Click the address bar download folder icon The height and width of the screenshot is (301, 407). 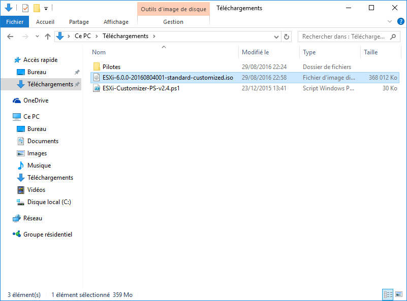[60, 36]
